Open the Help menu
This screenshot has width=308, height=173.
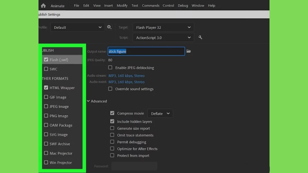click(x=211, y=5)
